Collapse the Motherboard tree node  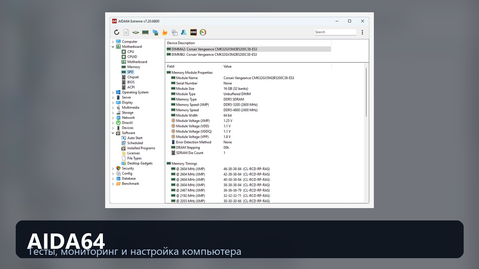click(113, 47)
